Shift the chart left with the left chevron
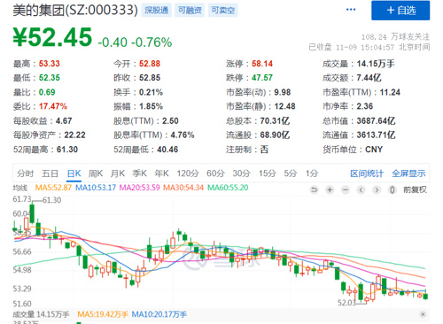This screenshot has width=443, height=324. [x=361, y=189]
